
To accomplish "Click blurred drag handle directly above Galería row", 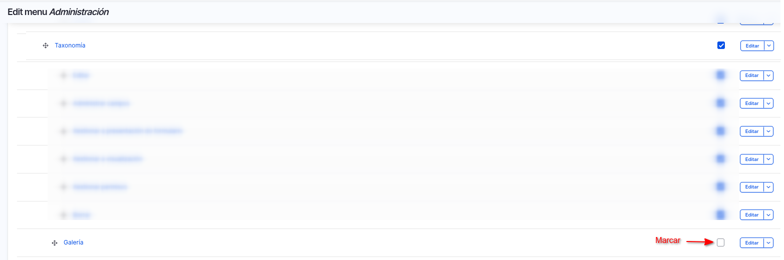I will pos(64,215).
